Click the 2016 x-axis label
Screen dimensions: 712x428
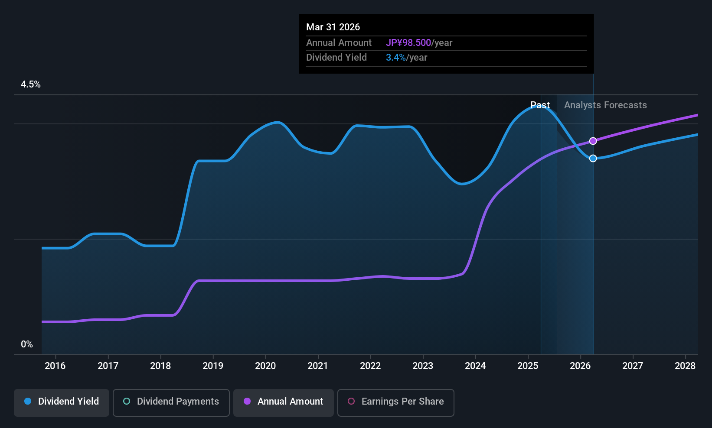click(55, 366)
